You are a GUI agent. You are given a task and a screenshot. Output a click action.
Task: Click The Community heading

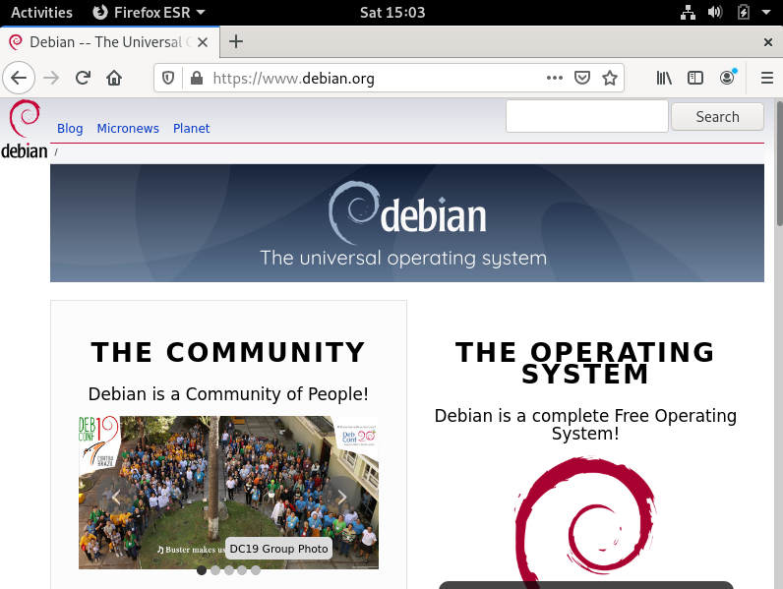(x=228, y=352)
